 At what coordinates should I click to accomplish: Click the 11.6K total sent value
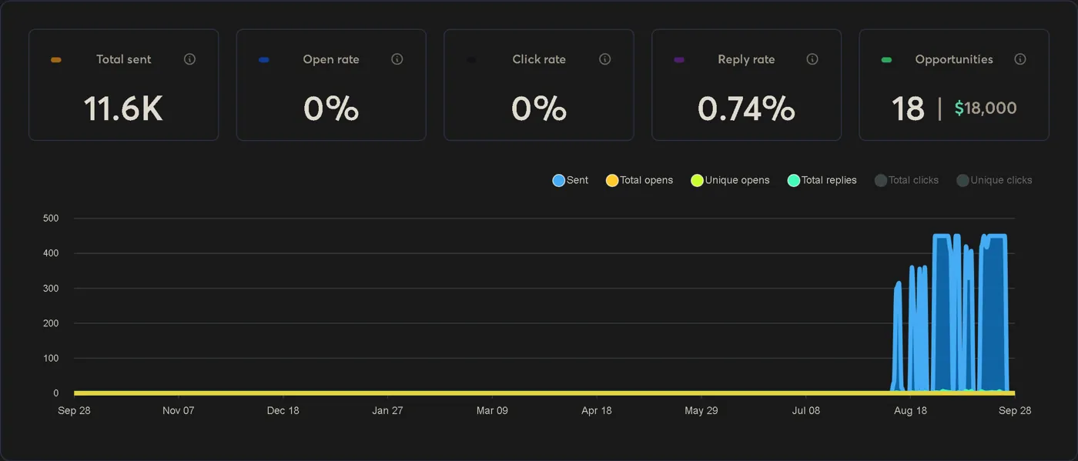[123, 109]
